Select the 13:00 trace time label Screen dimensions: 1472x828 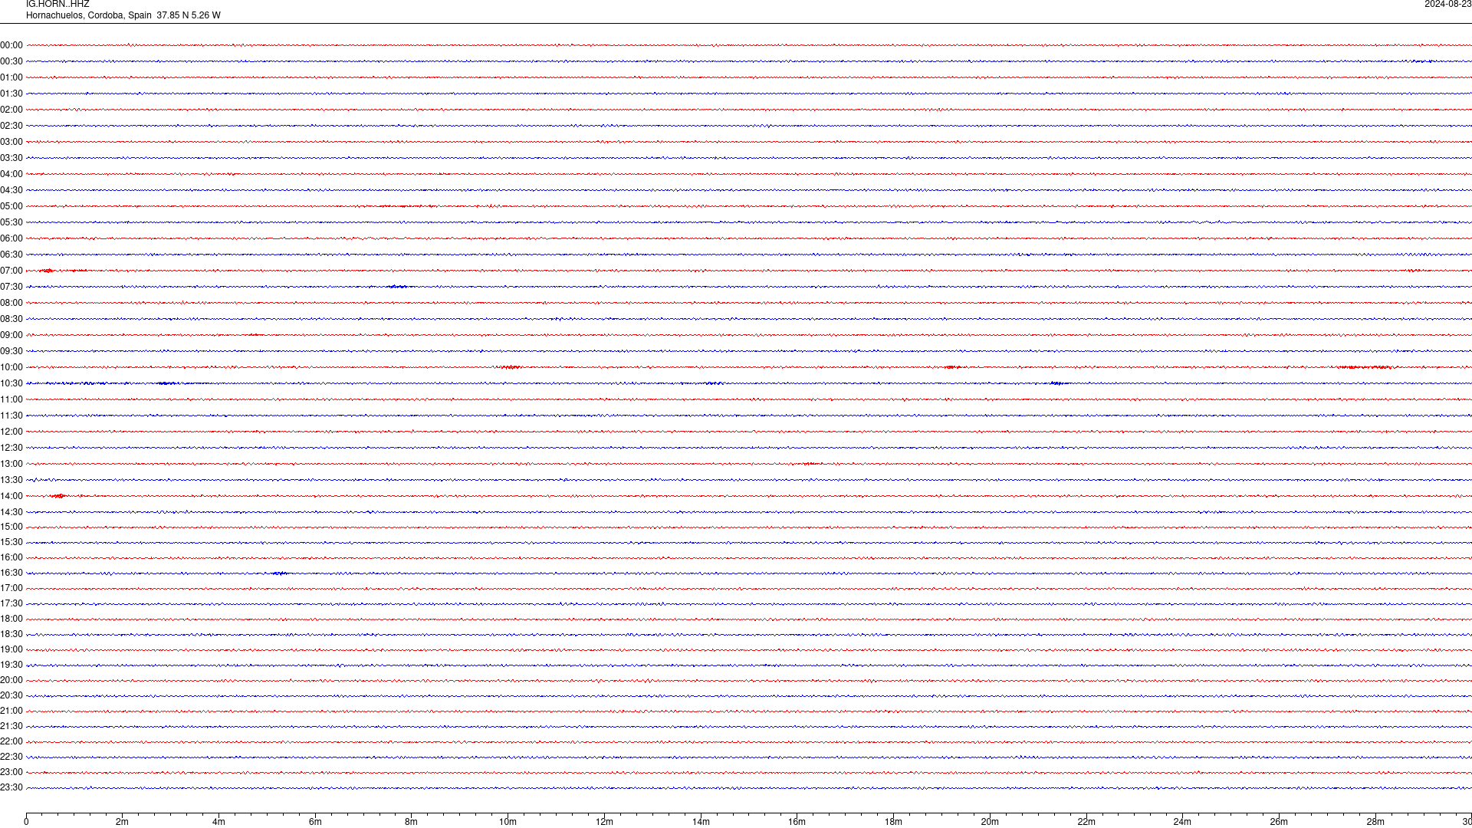11,464
